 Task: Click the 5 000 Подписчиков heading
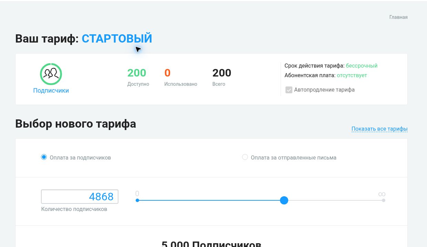click(x=211, y=244)
